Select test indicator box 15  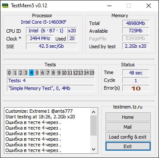pyautogui.click(x=92, y=73)
